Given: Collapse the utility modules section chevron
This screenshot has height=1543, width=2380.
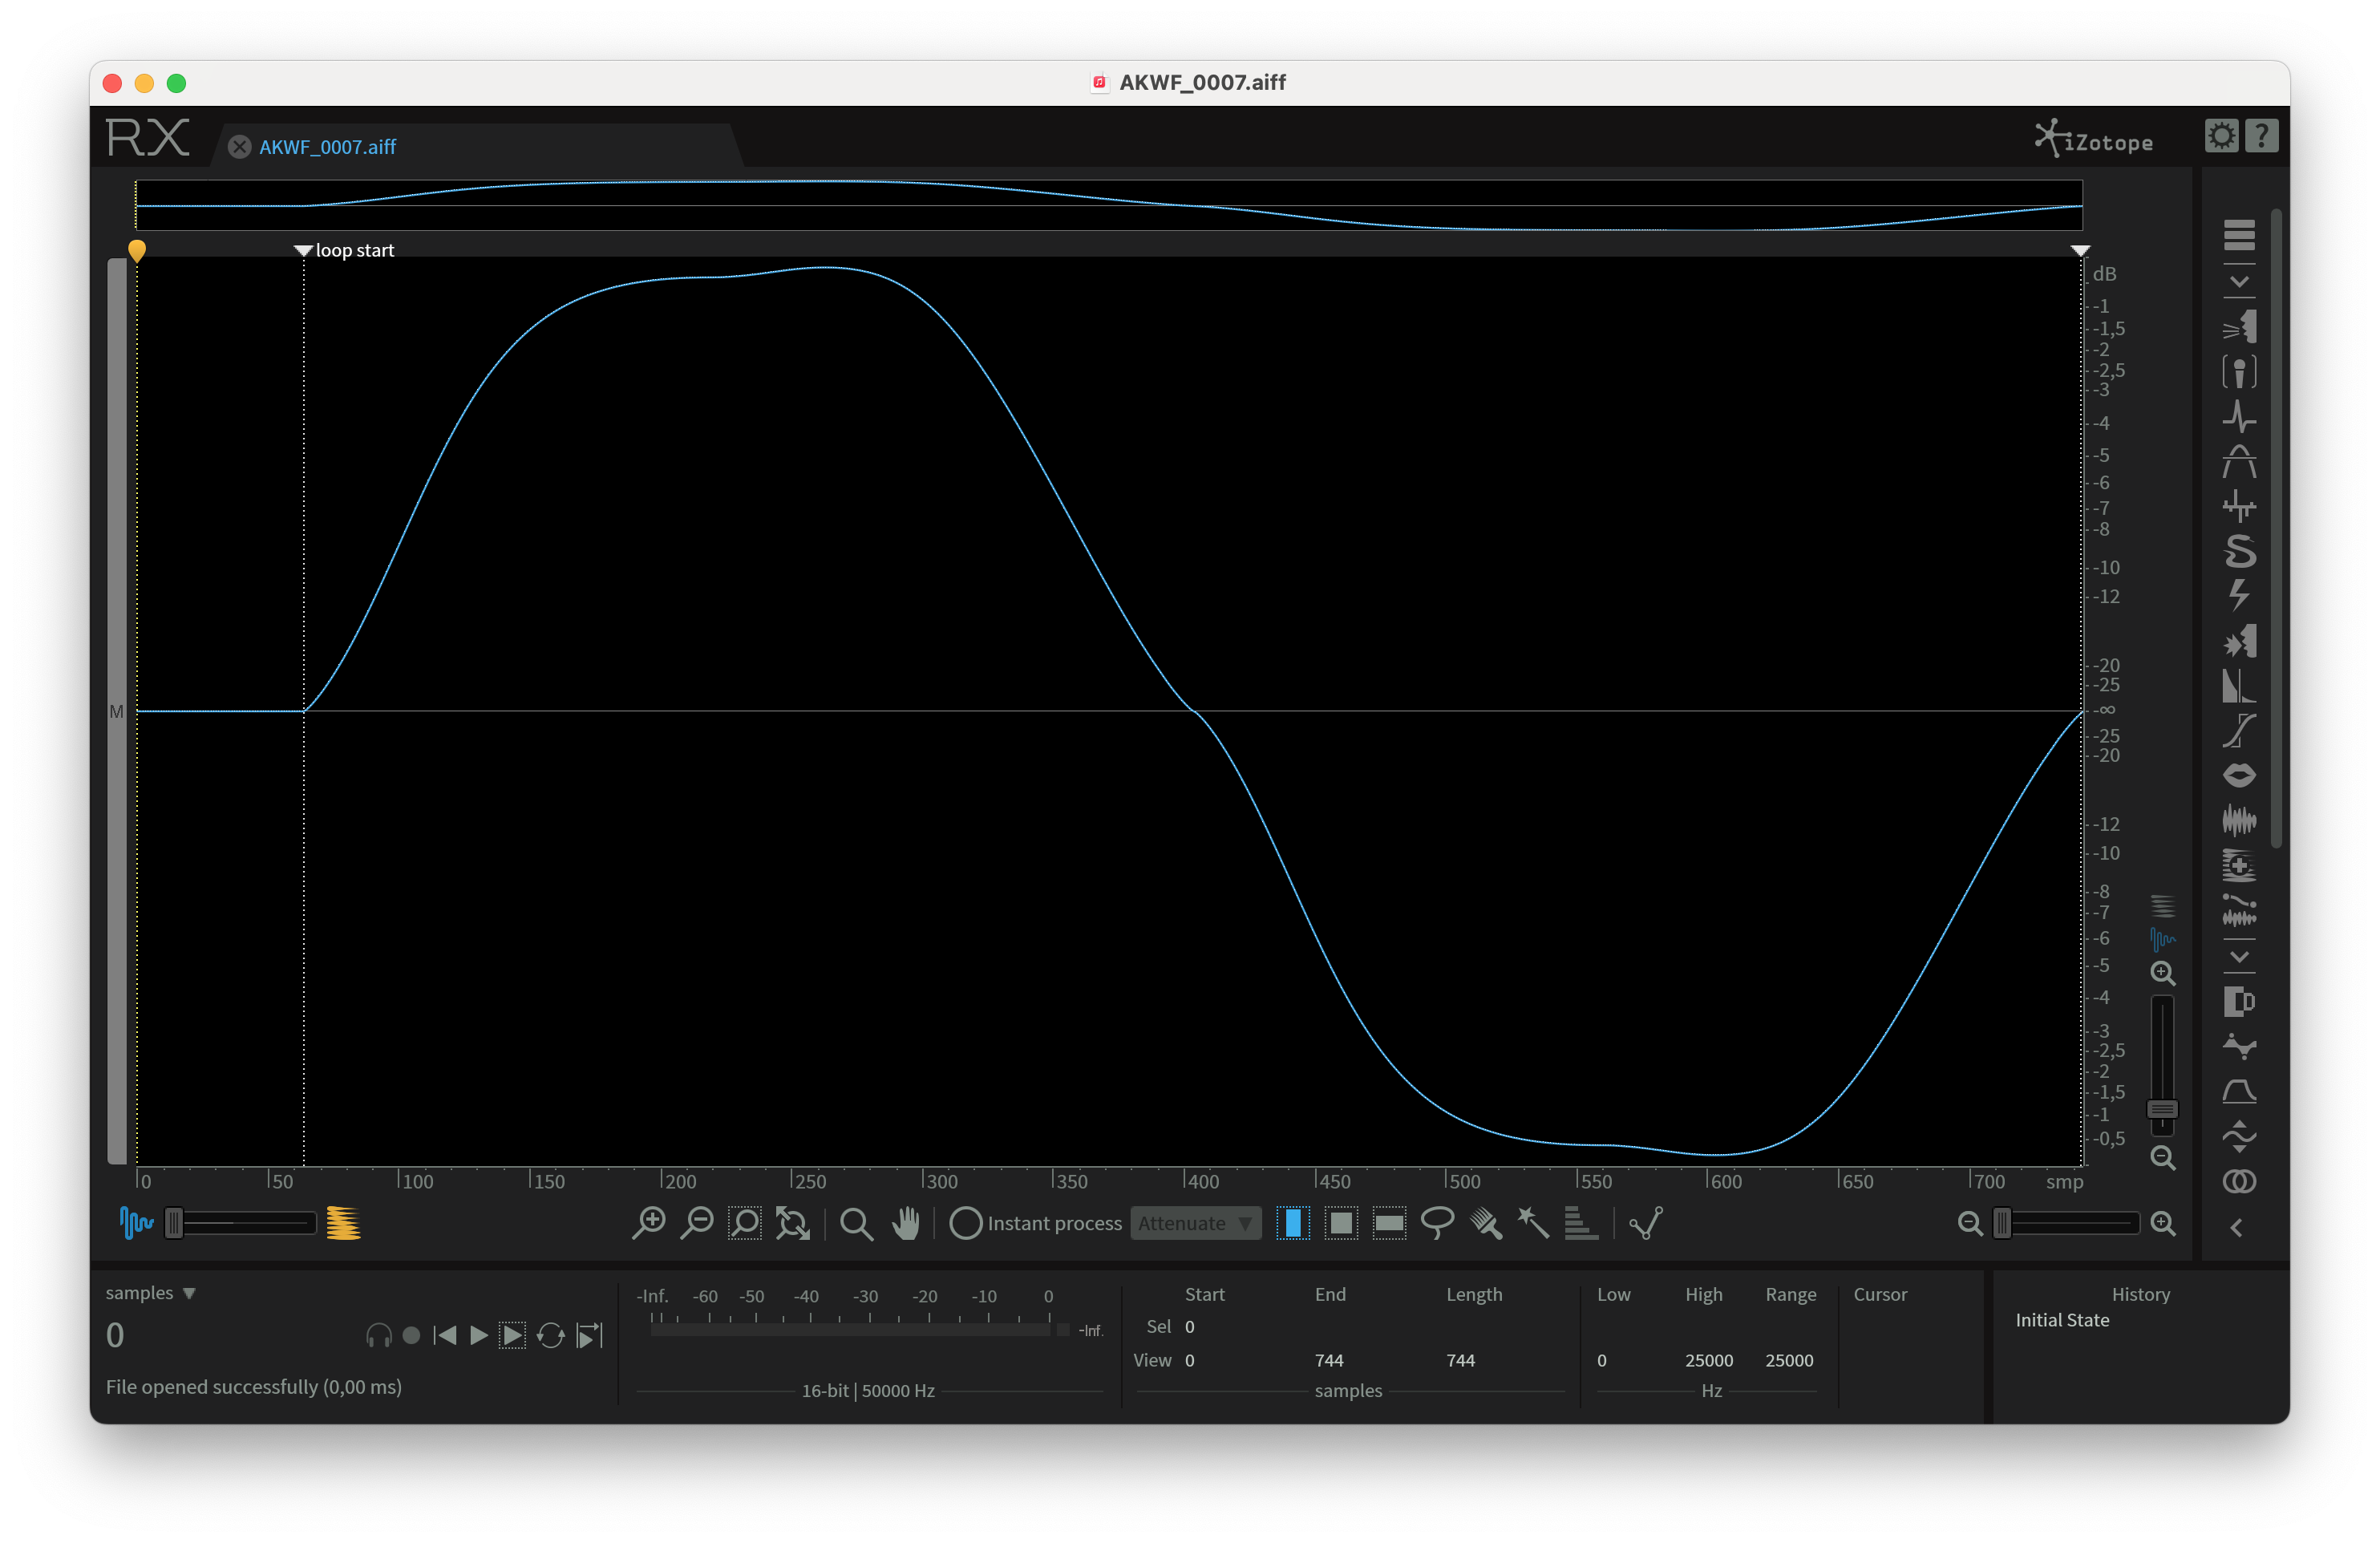Looking at the screenshot, I should [2239, 957].
